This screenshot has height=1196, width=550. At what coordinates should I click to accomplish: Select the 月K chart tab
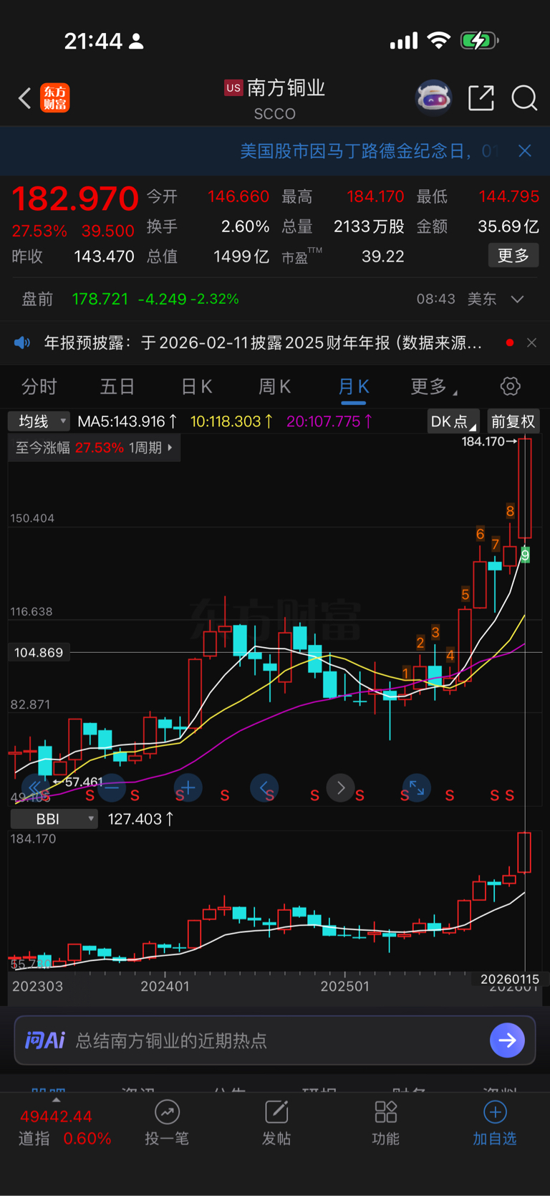point(353,387)
